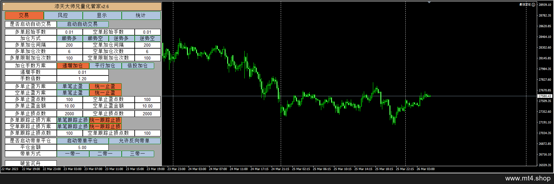Edit the 空单加仓间隔 value 200
The image size is (554, 184).
[148, 45]
